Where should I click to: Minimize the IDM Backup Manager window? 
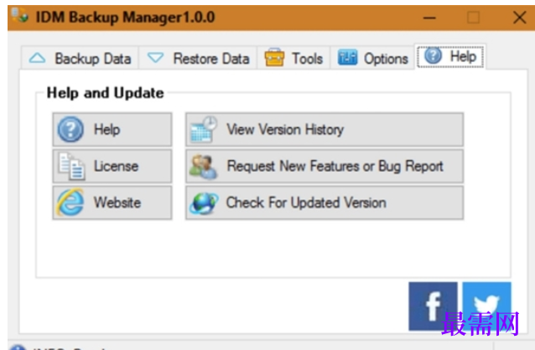click(x=429, y=18)
